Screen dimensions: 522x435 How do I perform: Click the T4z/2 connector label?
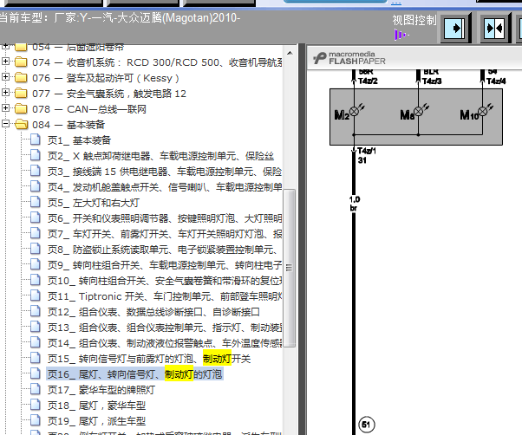[368, 81]
